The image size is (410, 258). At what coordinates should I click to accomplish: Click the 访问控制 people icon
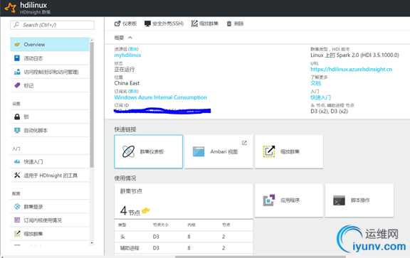coord(17,72)
